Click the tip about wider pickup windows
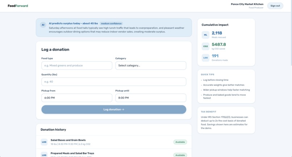The image size is (292, 157). point(226,90)
